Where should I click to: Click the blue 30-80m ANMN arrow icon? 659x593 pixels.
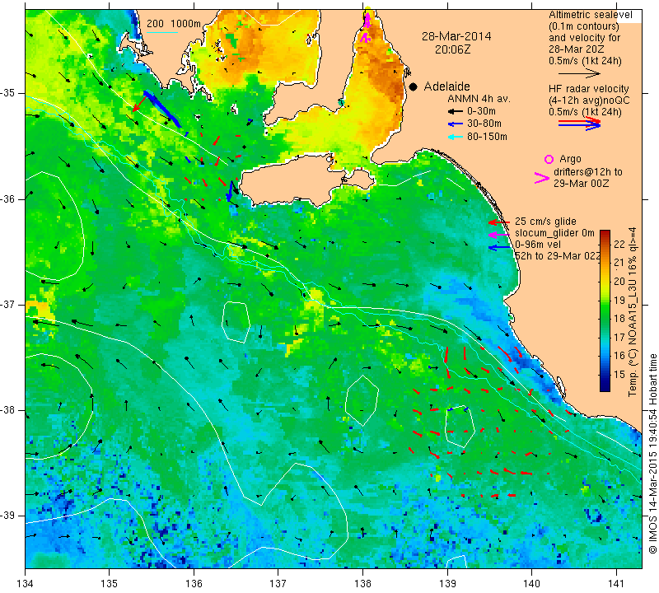coord(456,124)
